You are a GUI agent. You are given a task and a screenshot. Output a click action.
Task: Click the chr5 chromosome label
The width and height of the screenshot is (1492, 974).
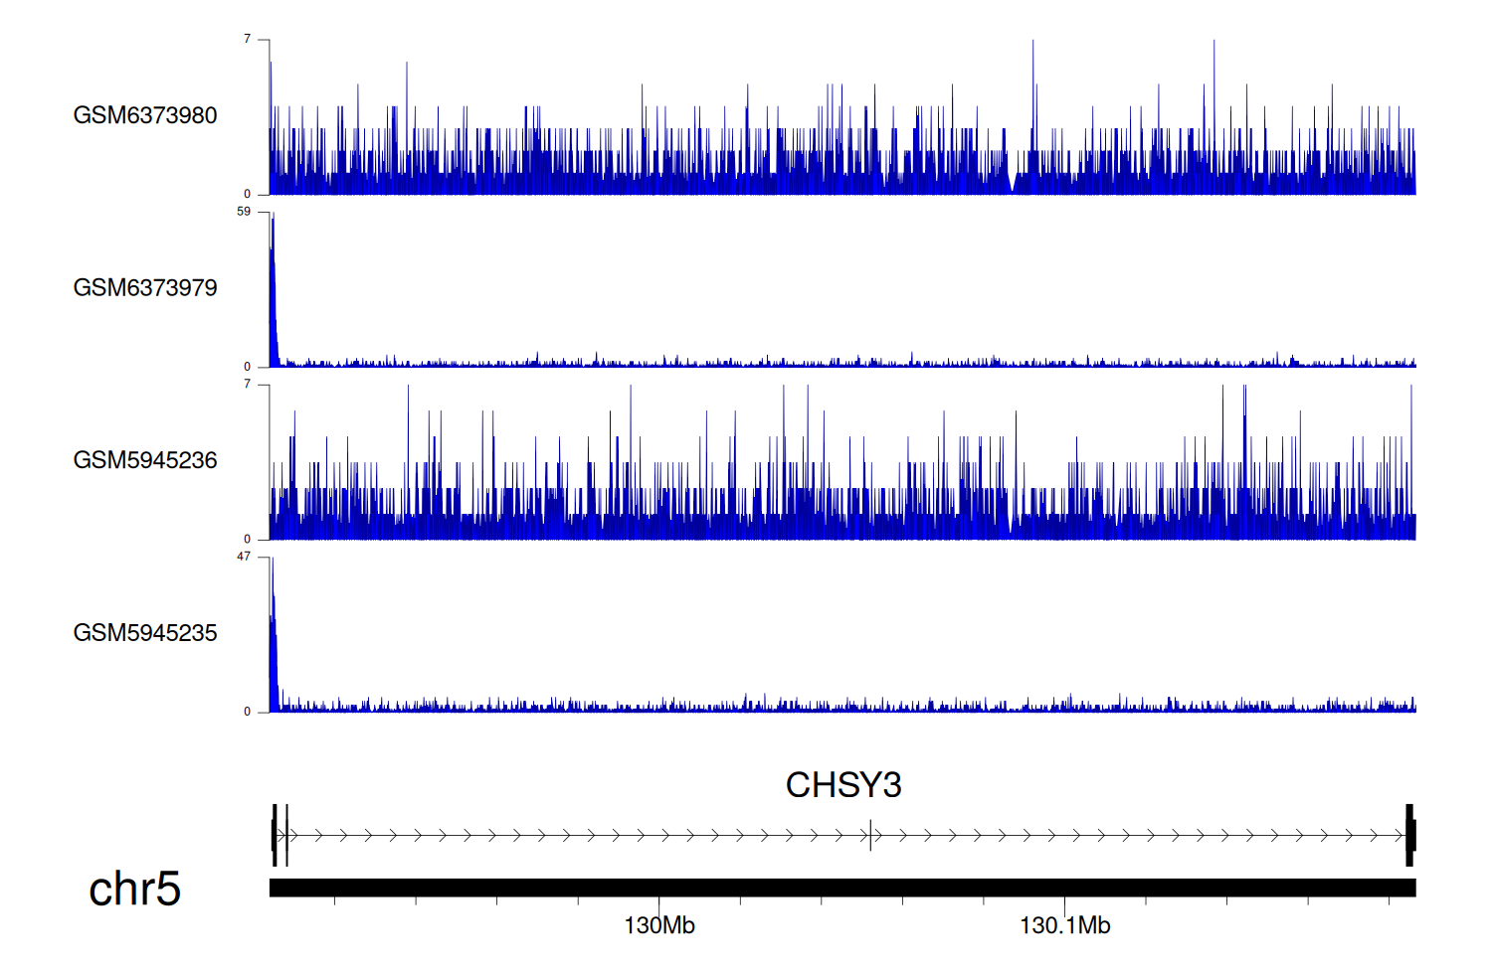[134, 889]
